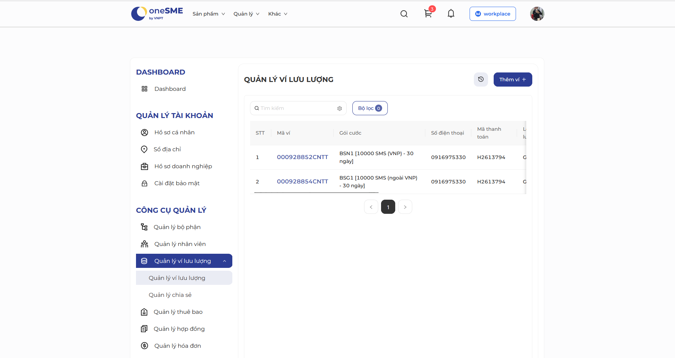Open the shopping cart icon
This screenshot has height=358, width=675.
pyautogui.click(x=428, y=14)
